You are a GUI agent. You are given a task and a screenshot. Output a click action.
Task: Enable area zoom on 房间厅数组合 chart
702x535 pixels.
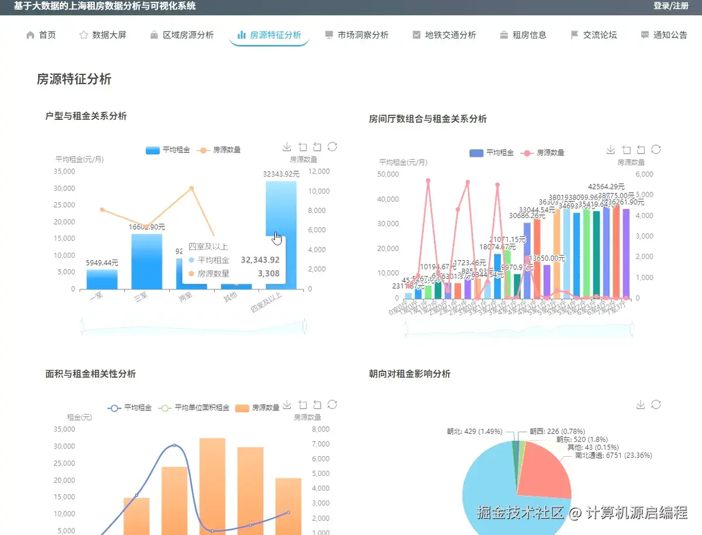[x=625, y=150]
